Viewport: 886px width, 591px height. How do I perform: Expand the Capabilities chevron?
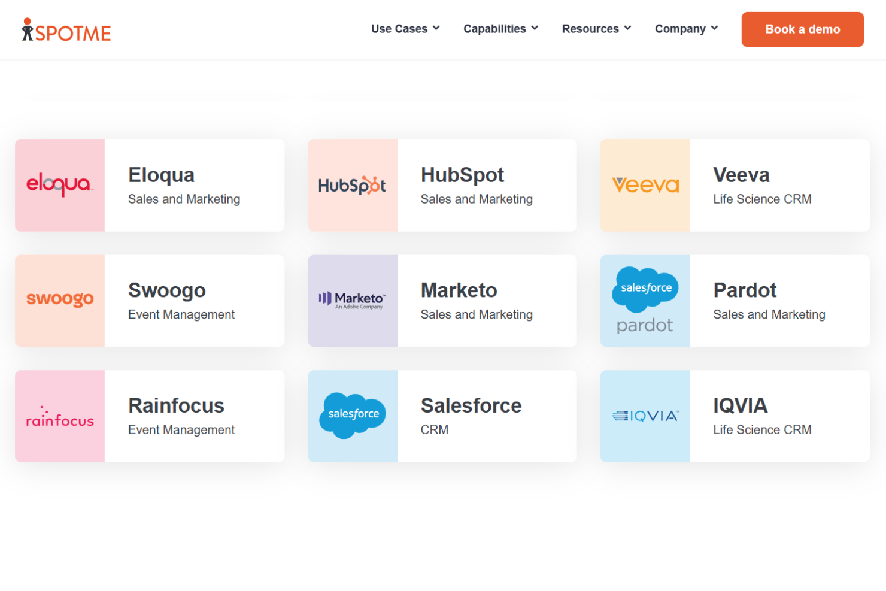point(535,28)
